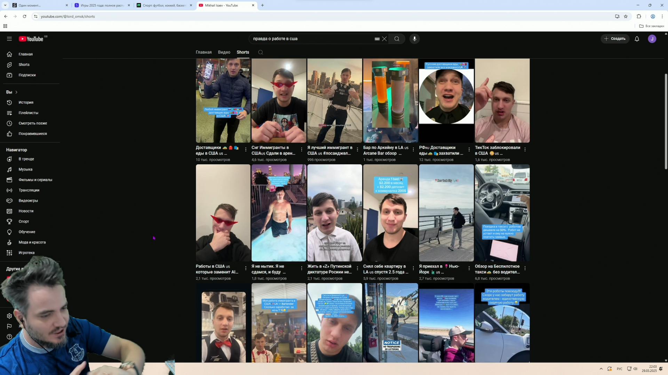
Task: Click the Windows taskbar volume icon
Action: 635,369
